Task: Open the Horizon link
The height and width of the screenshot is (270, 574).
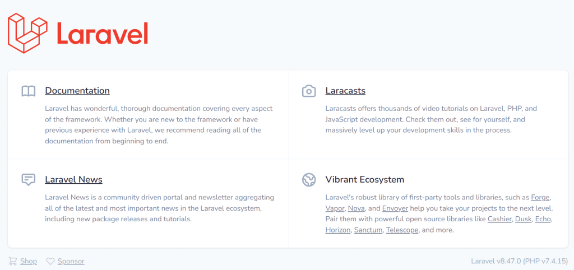Action: coord(338,230)
